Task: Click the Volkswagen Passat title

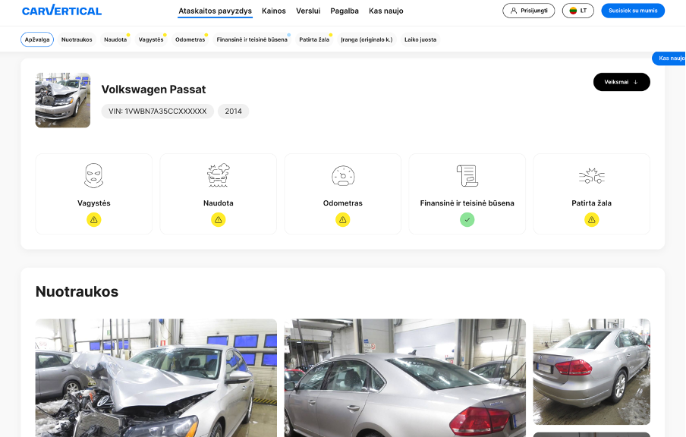Action: [153, 90]
